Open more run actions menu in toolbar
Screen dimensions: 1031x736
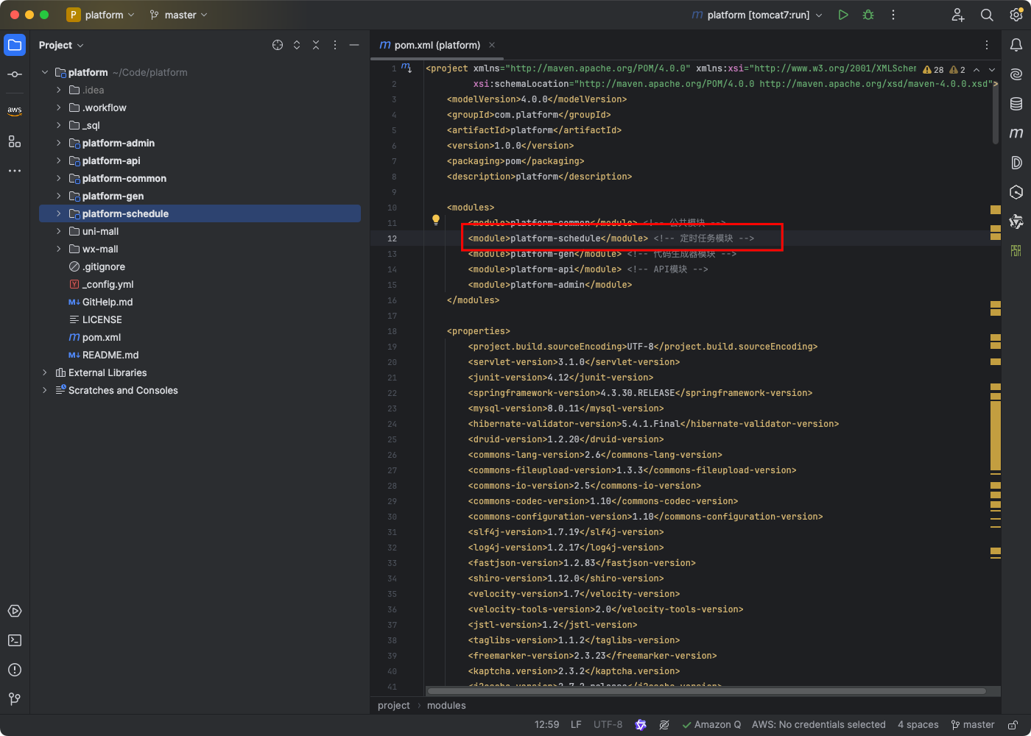coord(893,15)
